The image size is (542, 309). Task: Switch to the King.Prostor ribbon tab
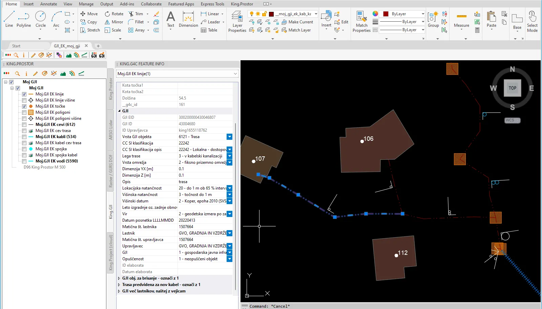point(242,4)
